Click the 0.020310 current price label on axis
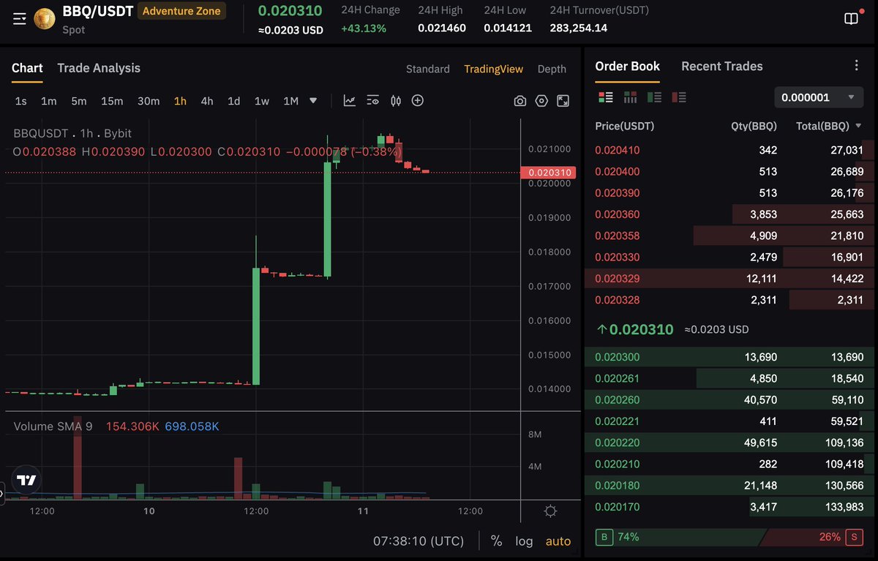Screen dimensions: 878x561 [547, 173]
